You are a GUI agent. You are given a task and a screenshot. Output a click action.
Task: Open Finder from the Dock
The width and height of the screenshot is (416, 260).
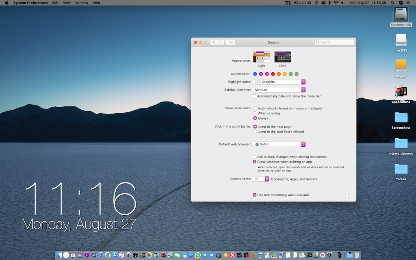59,255
